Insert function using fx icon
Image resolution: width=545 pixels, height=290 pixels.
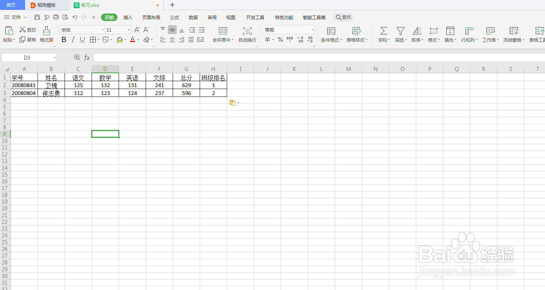pyautogui.click(x=87, y=57)
